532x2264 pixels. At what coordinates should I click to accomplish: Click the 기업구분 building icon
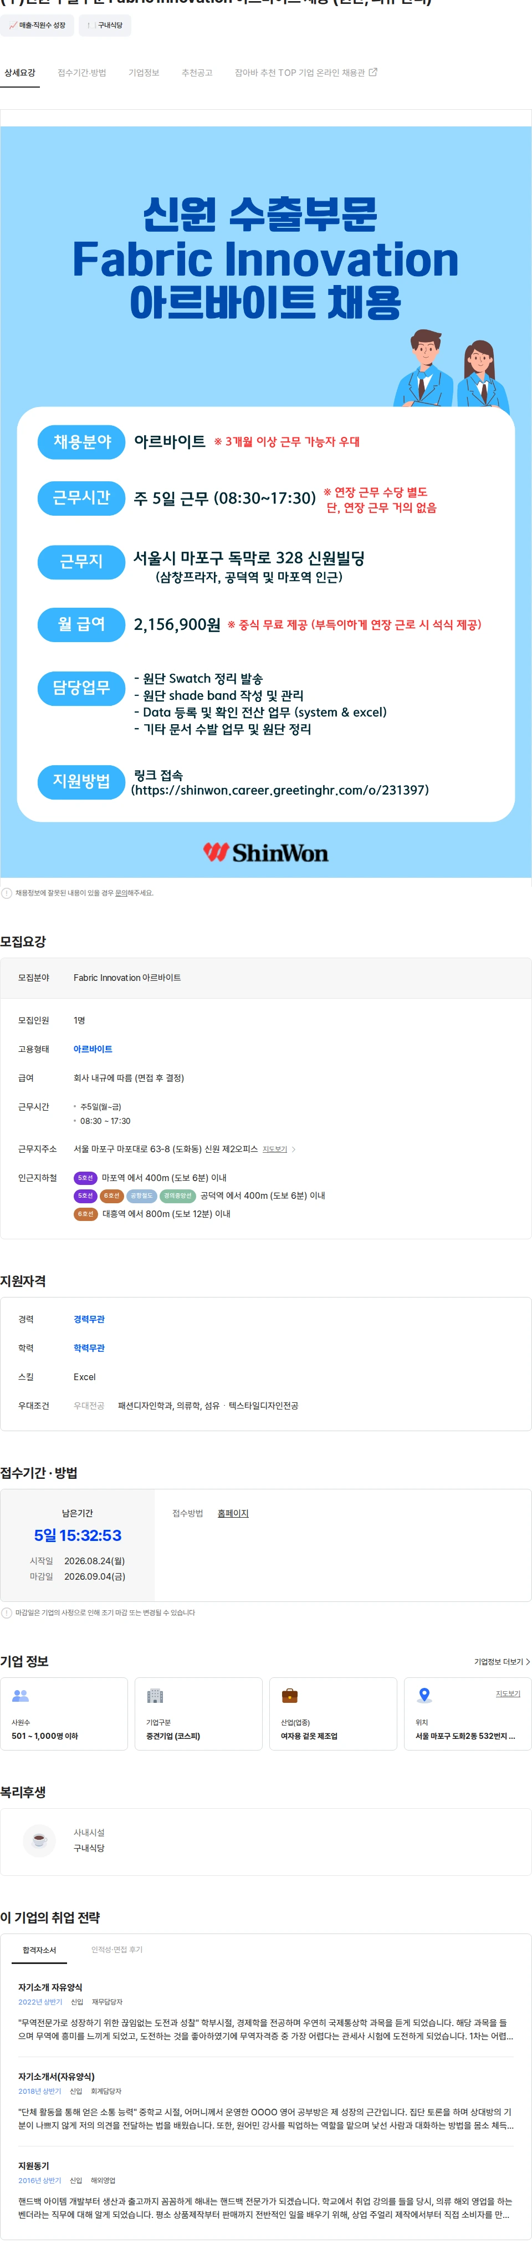(155, 1695)
